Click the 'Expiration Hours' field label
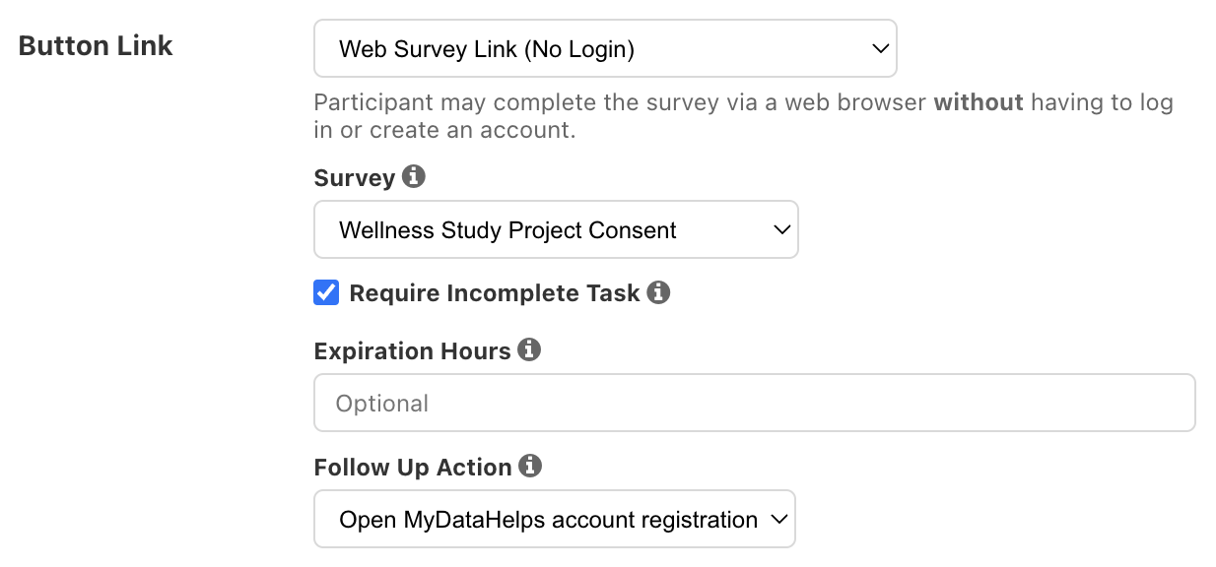 [412, 351]
